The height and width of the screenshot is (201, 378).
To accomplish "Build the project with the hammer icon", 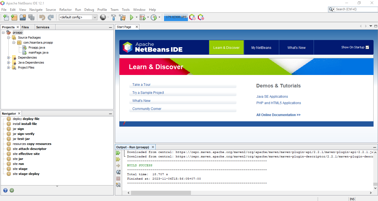I will tap(114, 17).
